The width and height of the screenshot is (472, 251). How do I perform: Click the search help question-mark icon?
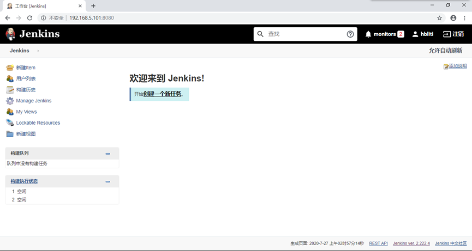[x=350, y=34]
